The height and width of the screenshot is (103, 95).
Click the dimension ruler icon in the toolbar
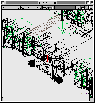point(51,8)
